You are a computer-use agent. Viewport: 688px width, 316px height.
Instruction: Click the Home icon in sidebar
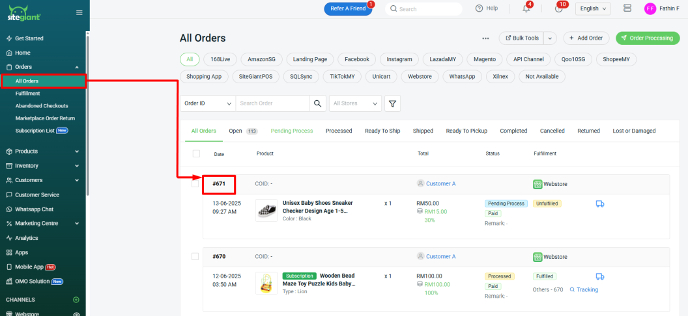point(9,53)
